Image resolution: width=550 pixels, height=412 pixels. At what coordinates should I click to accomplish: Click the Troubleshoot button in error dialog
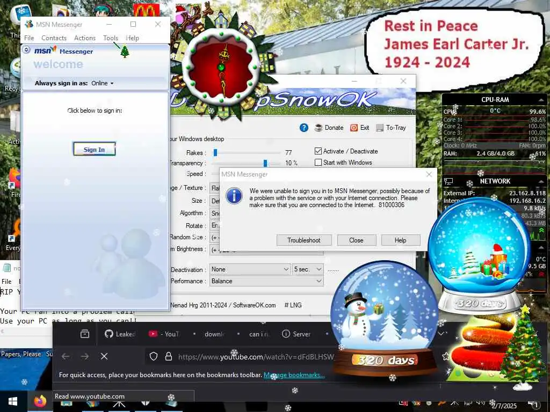(304, 240)
